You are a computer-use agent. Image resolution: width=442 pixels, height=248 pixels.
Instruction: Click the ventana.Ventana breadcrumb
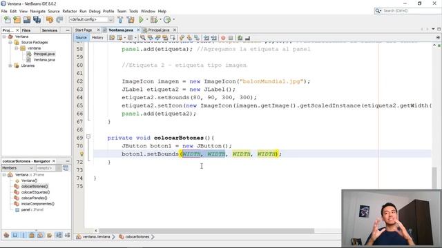coord(96,237)
